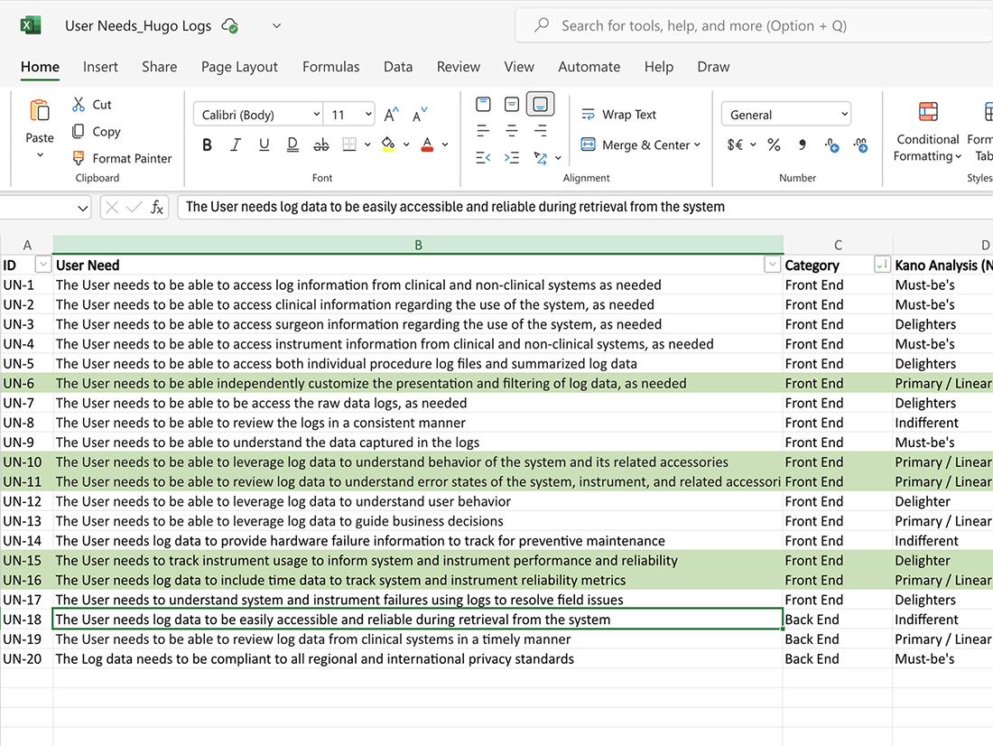Open the Category column filter dropdown

pos(882,265)
